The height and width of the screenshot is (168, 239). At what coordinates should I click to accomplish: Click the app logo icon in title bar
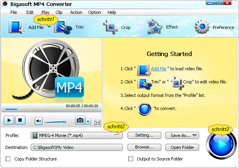point(5,4)
